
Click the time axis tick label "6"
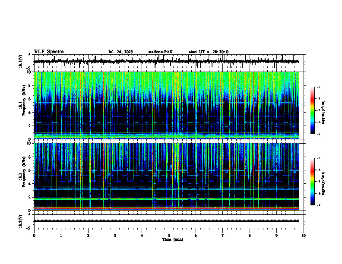tap(196, 236)
